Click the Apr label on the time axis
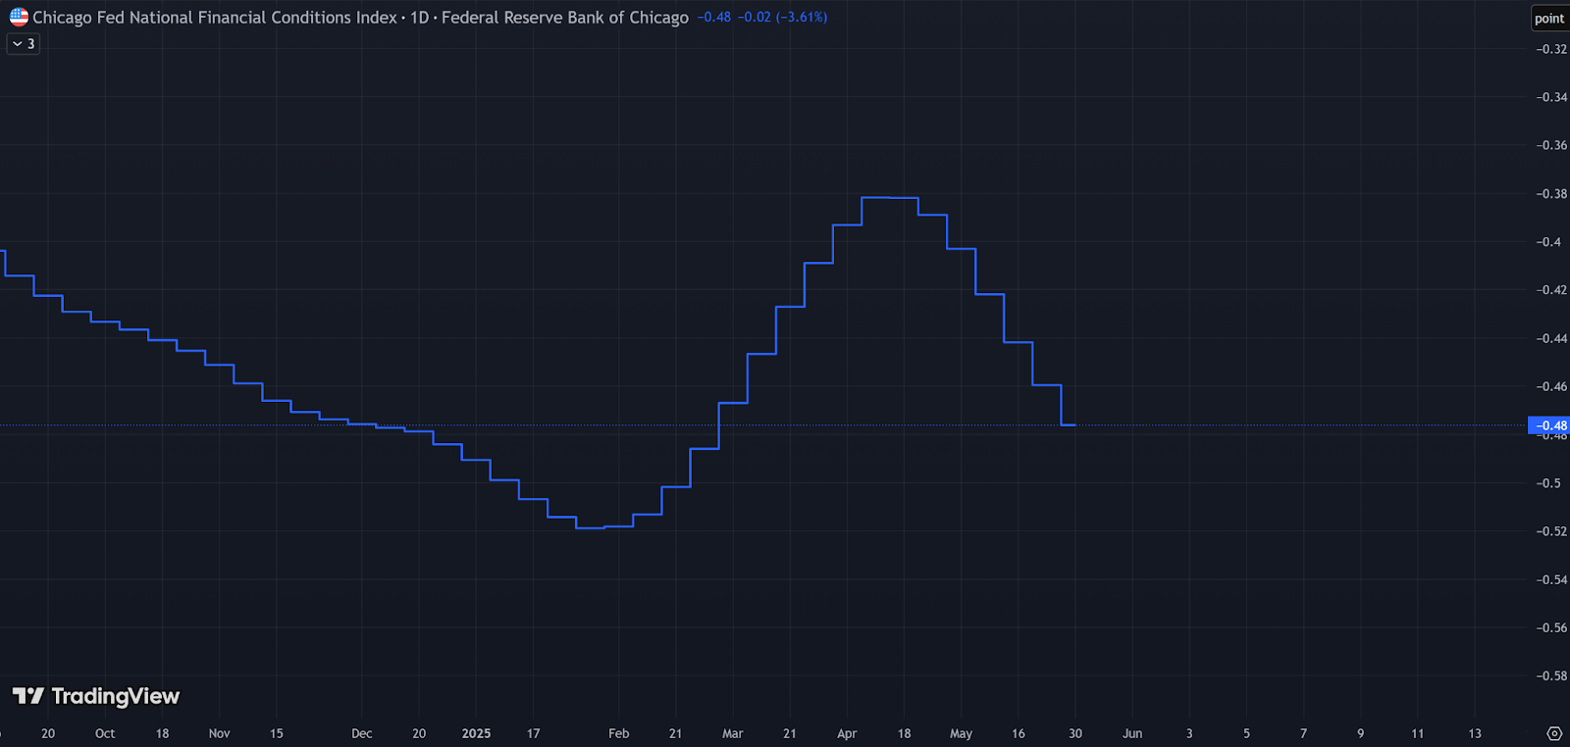The width and height of the screenshot is (1570, 747). click(847, 733)
